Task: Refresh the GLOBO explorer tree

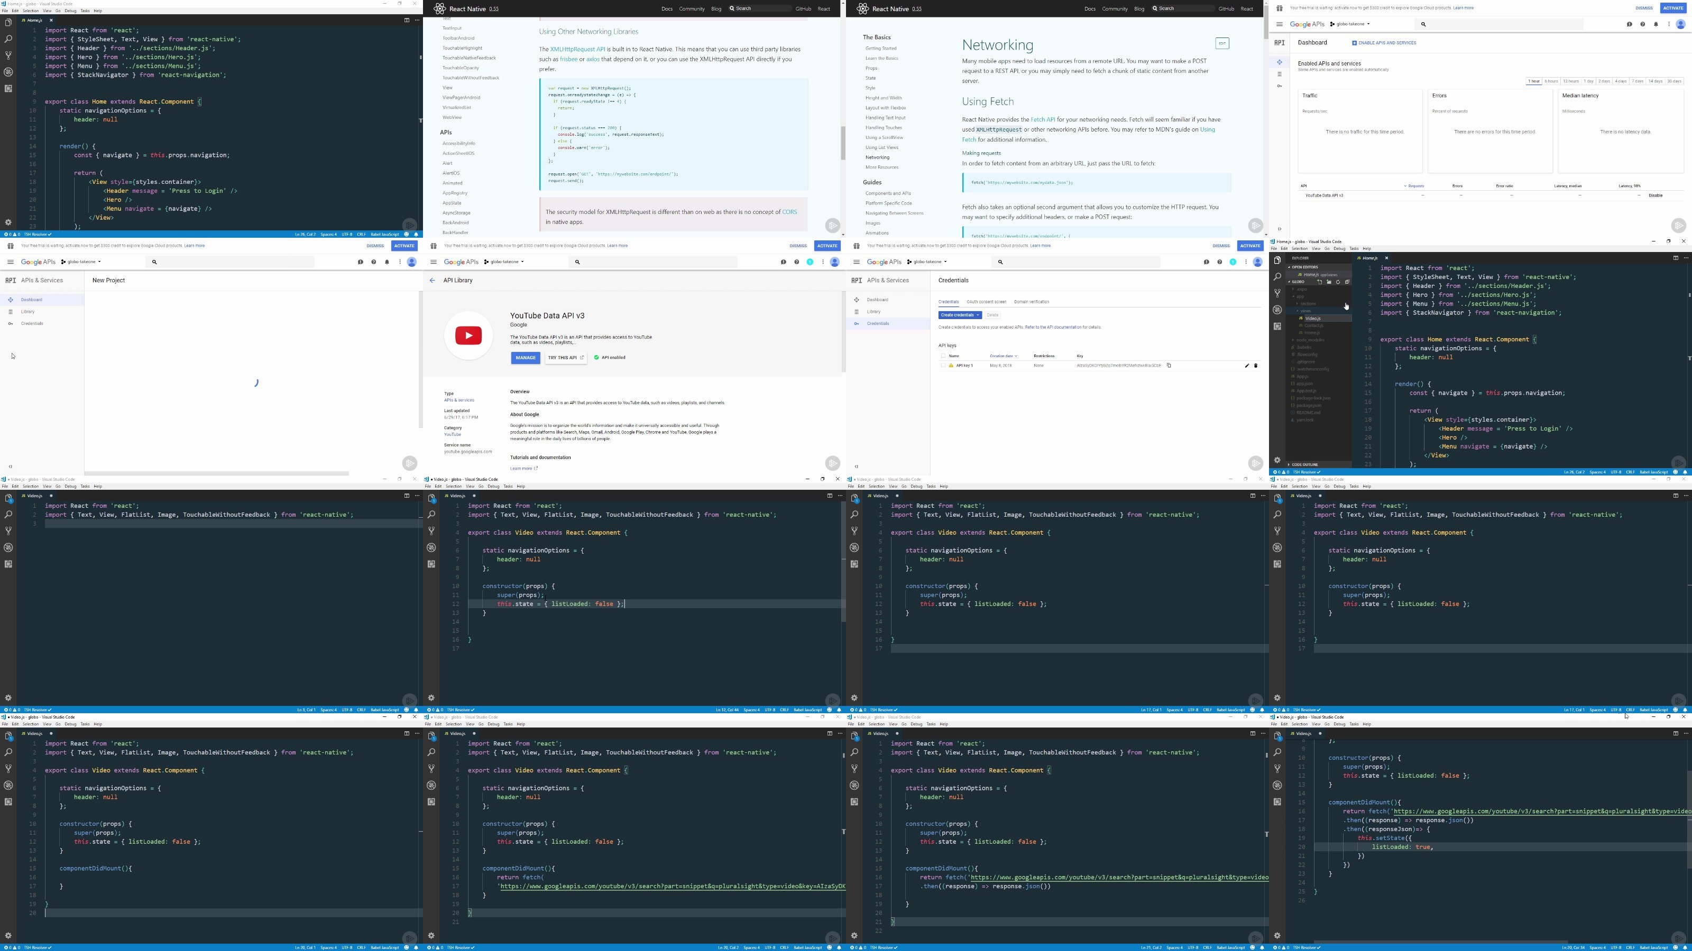Action: click(x=1338, y=282)
